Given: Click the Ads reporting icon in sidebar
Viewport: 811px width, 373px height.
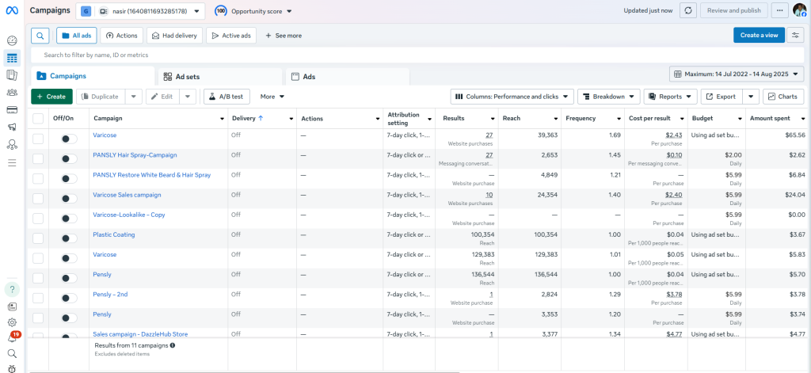Looking at the screenshot, I should tap(12, 75).
